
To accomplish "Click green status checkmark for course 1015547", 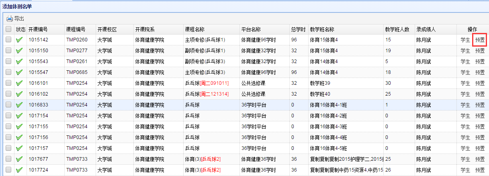I will point(19,72).
